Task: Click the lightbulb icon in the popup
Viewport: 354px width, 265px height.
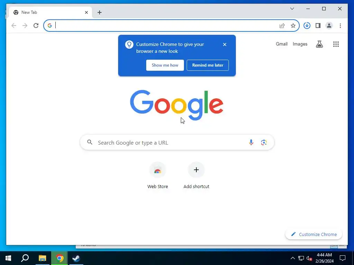Action: pyautogui.click(x=129, y=45)
